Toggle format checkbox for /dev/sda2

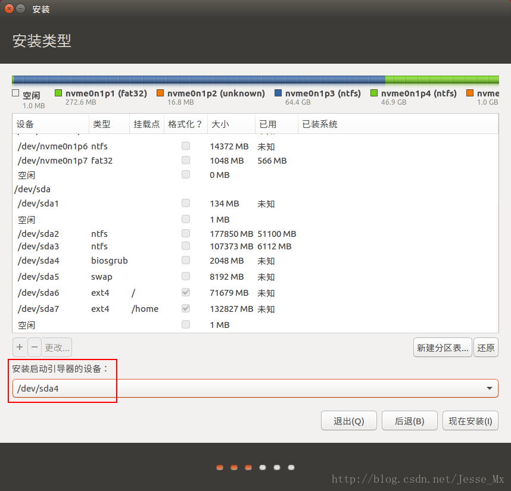point(186,233)
